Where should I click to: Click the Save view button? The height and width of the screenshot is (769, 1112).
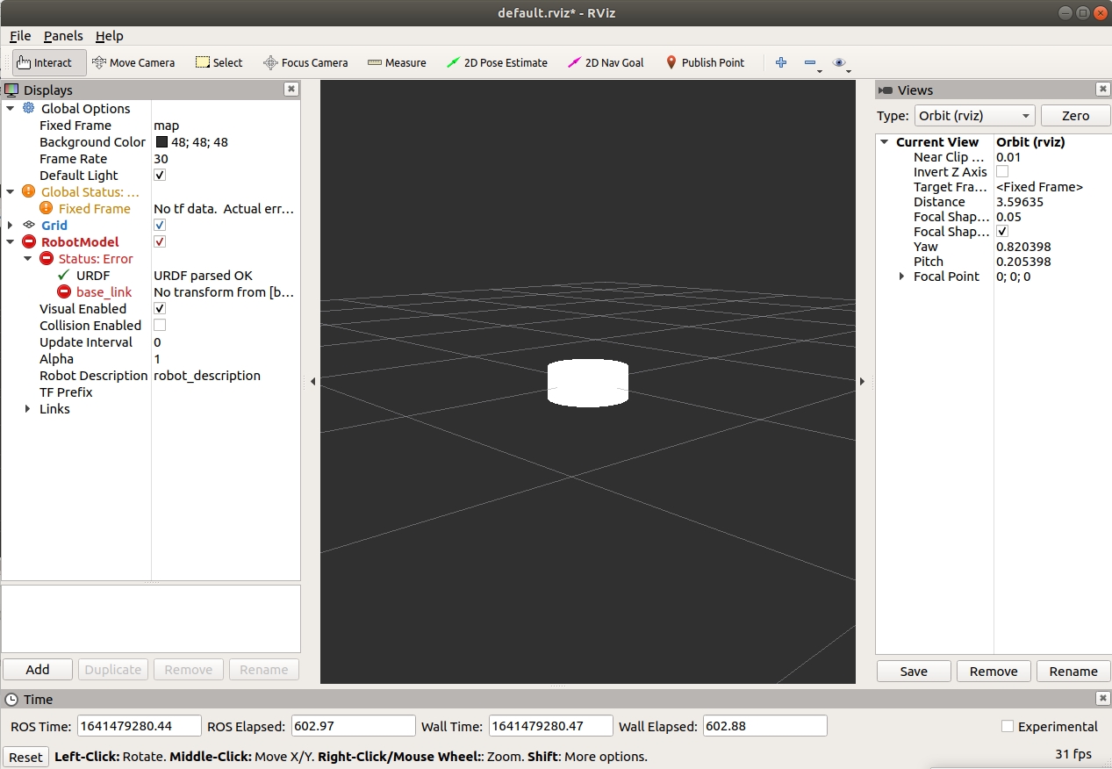[x=914, y=671]
